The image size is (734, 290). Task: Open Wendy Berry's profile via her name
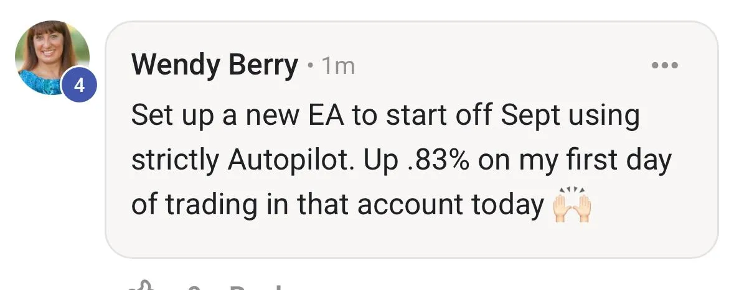click(215, 65)
